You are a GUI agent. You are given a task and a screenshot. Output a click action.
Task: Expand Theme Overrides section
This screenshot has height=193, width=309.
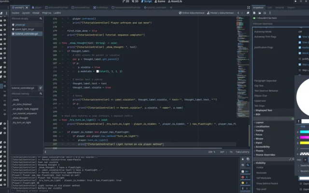pos(265,155)
